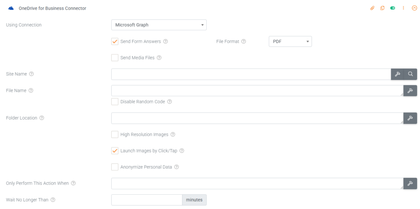420x209 pixels.
Task: Enable the High Resolution Images checkbox
Action: (115, 134)
